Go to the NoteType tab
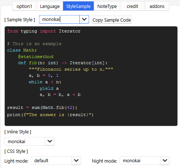This screenshot has width=180, height=168. [x=107, y=6]
